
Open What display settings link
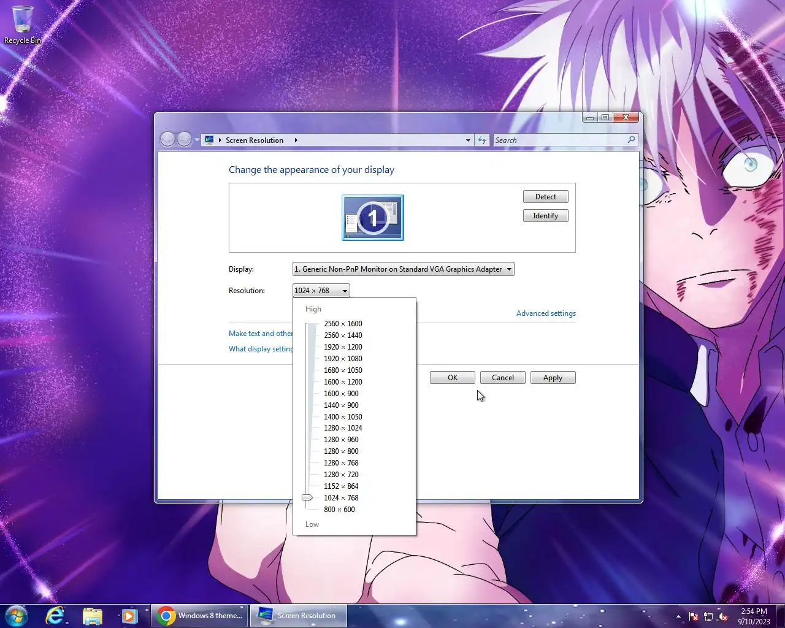[x=261, y=349]
